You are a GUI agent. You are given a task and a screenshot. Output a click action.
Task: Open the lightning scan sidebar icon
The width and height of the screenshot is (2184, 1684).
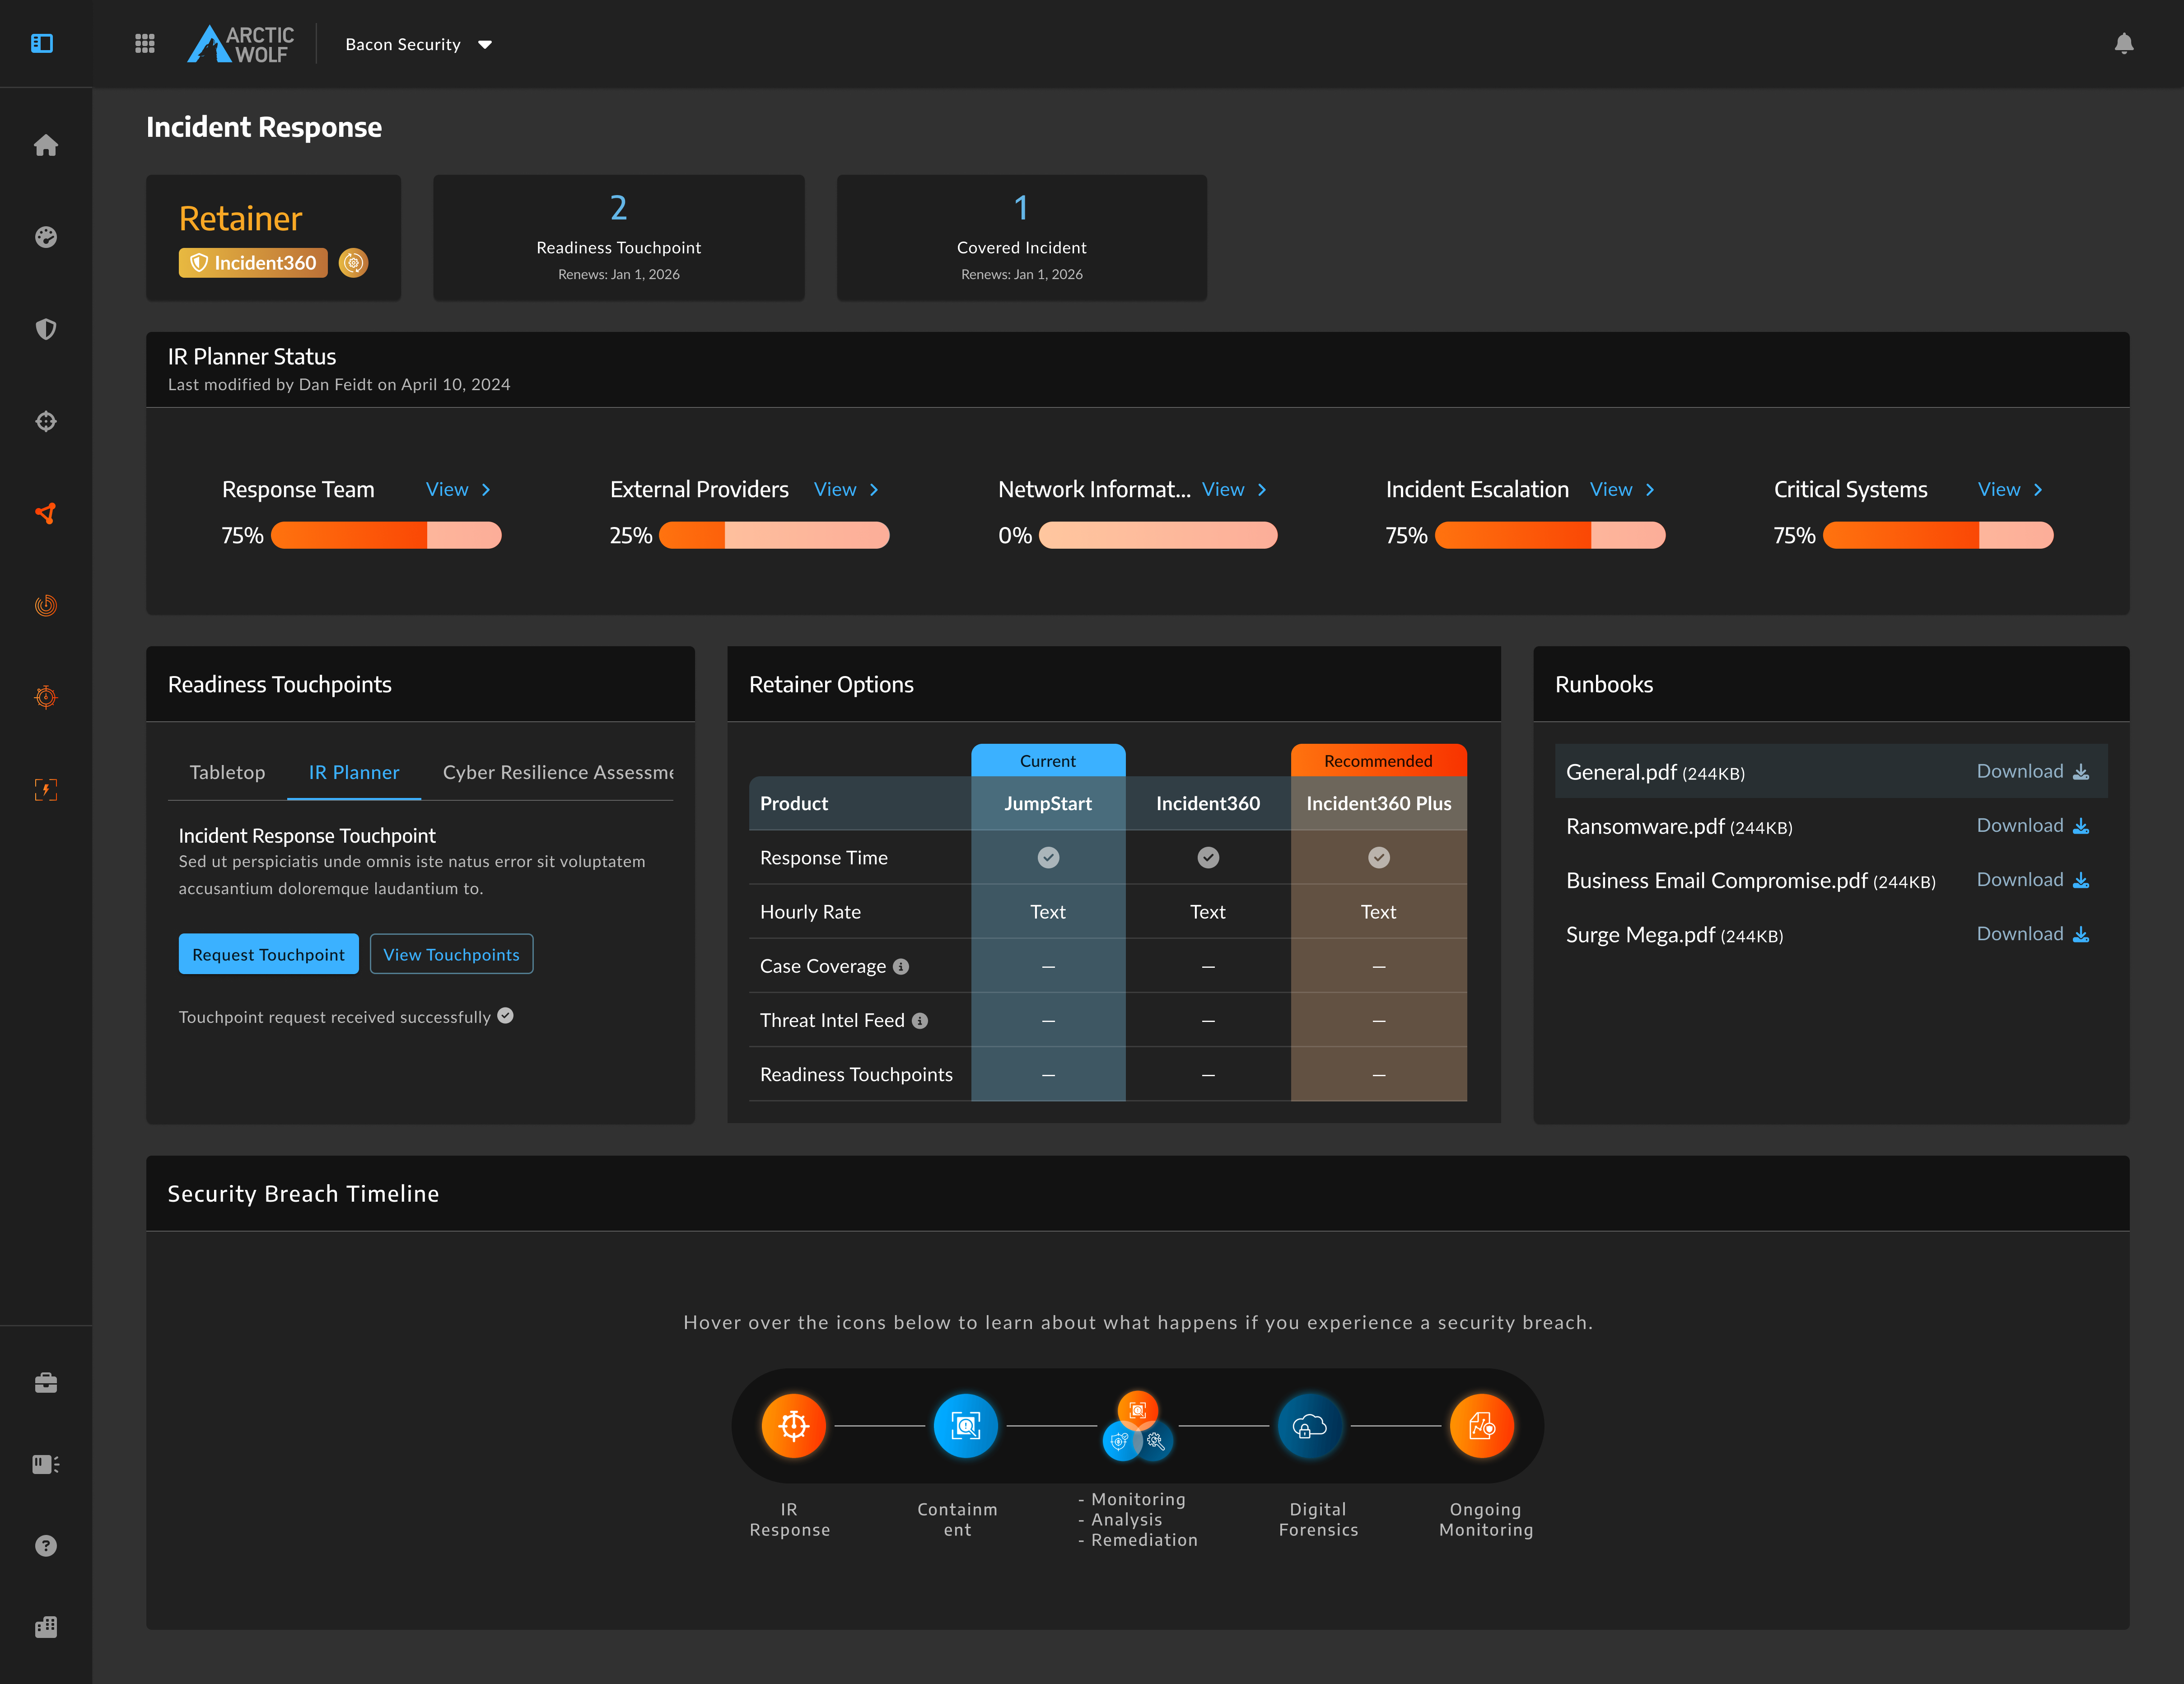click(x=46, y=789)
